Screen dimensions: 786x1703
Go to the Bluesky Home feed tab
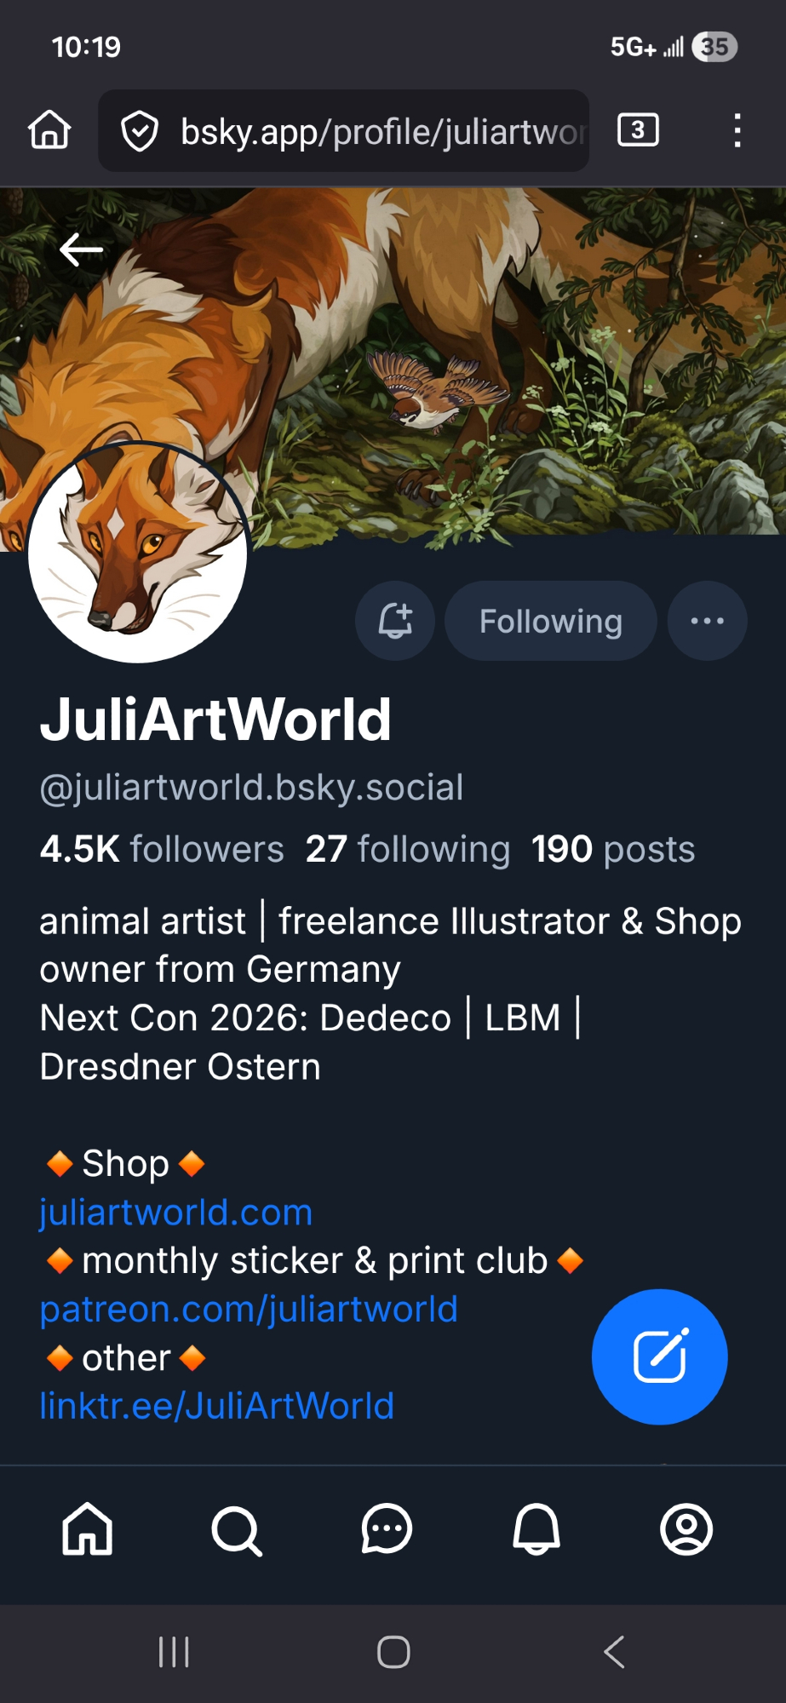pyautogui.click(x=88, y=1529)
